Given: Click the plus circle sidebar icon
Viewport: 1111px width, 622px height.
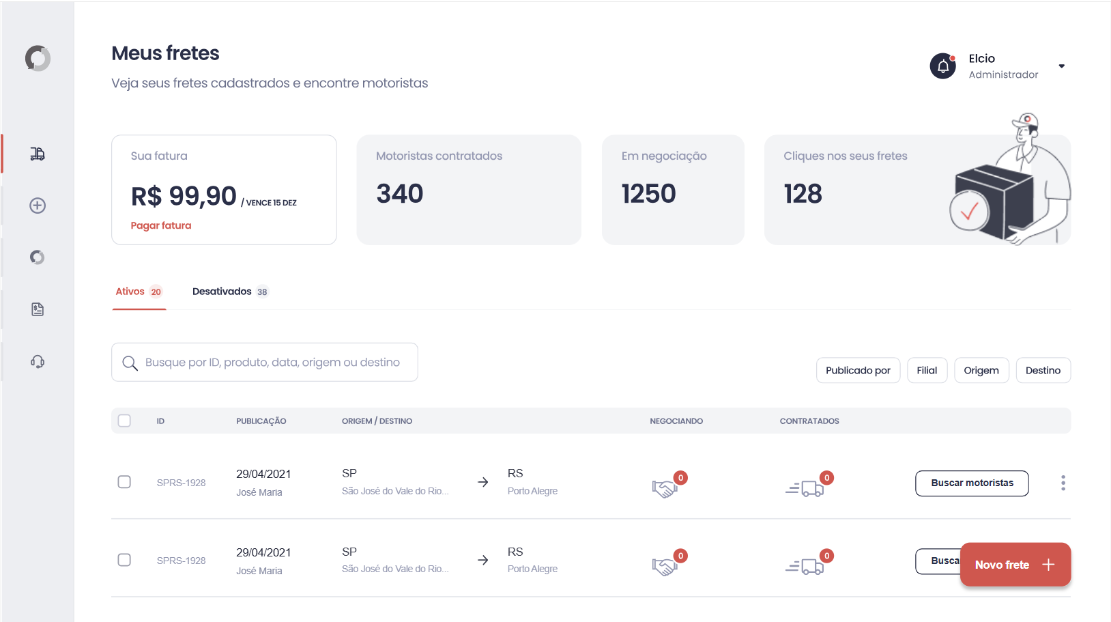Looking at the screenshot, I should click(38, 206).
